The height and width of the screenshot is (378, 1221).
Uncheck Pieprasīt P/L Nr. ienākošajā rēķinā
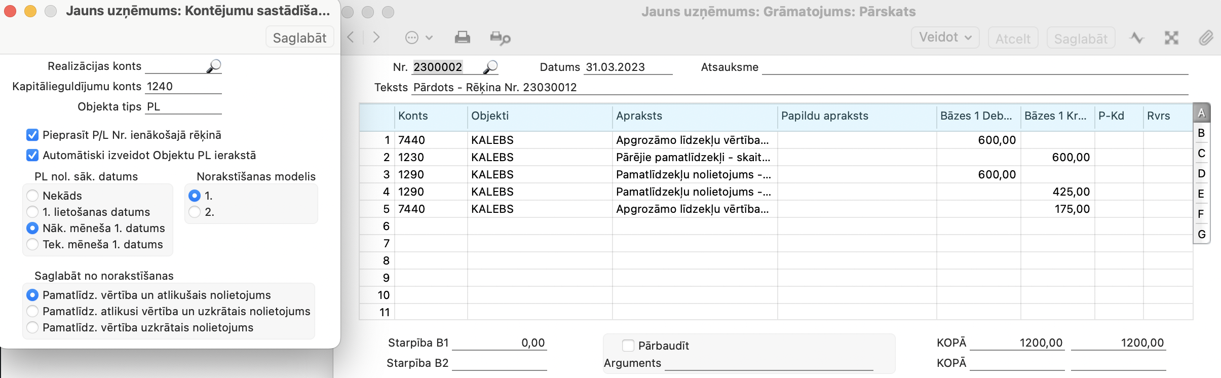[x=32, y=135]
